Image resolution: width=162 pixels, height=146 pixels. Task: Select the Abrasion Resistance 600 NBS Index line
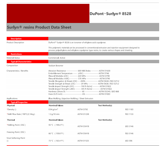tap(79, 71)
